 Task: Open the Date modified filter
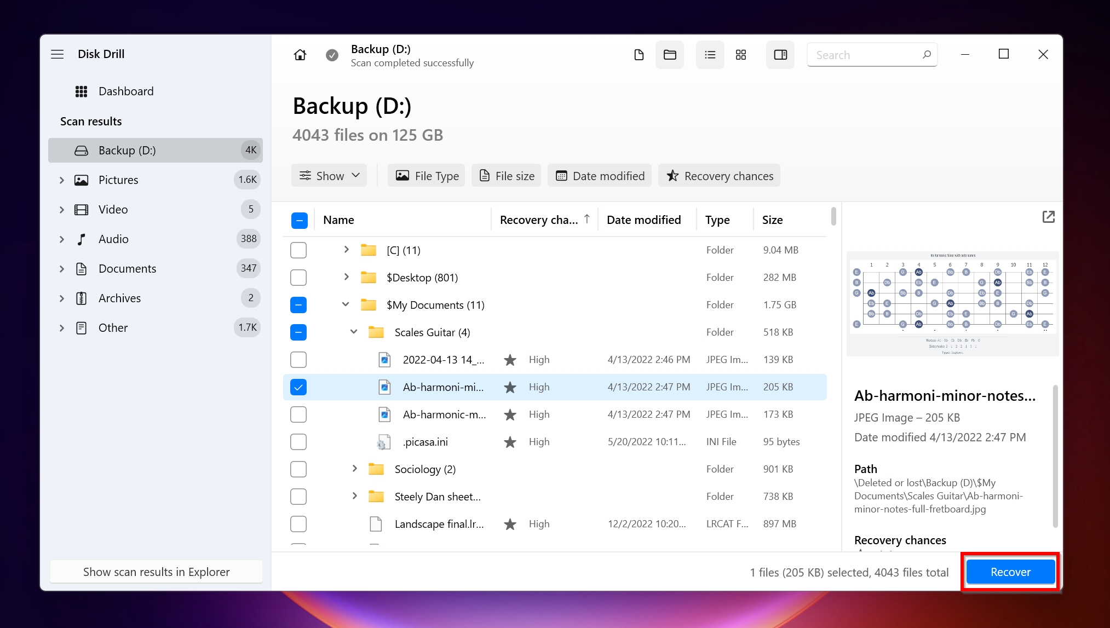(600, 176)
